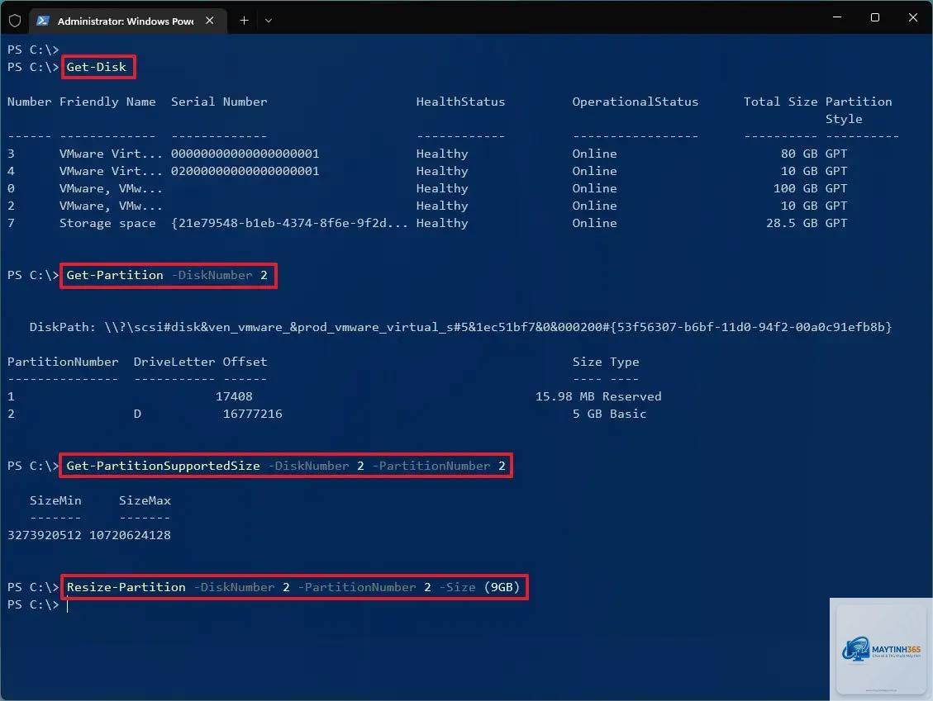Expand the new tab profile dropdown

point(269,21)
